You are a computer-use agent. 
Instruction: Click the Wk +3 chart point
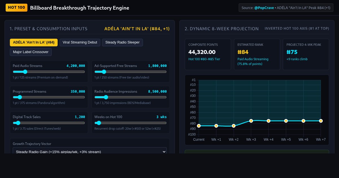(x=251, y=121)
